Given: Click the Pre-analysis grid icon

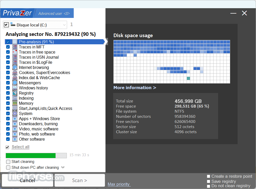Looking at the screenshot, I should click(15, 42).
